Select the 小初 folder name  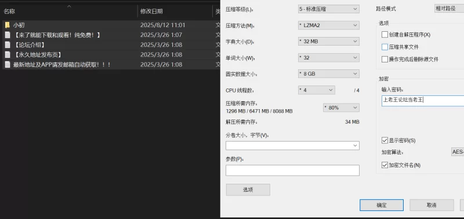[x=19, y=25]
